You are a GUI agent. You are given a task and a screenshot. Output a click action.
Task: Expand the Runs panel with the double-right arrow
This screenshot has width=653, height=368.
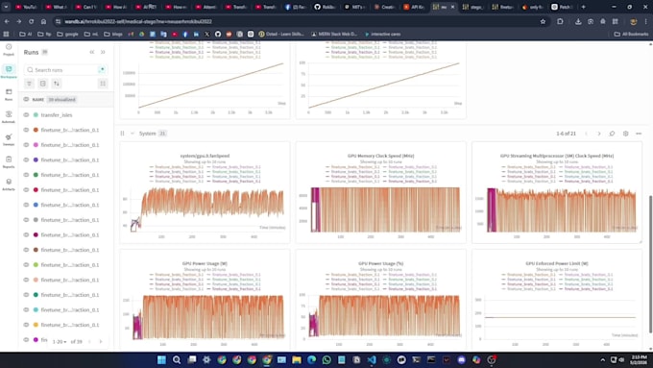pyautogui.click(x=103, y=52)
